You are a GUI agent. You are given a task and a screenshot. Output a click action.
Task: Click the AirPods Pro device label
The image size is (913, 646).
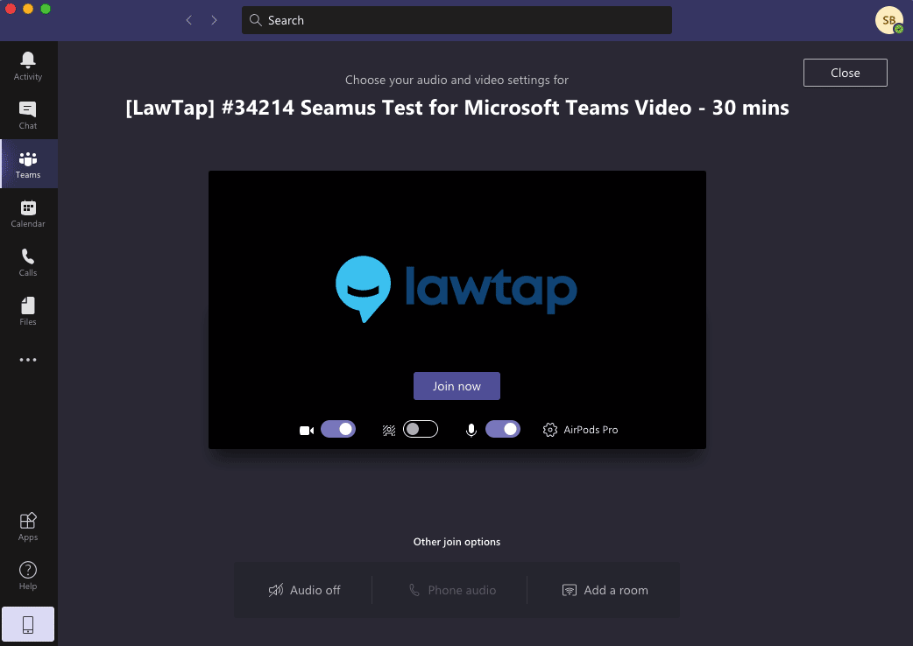coord(591,430)
